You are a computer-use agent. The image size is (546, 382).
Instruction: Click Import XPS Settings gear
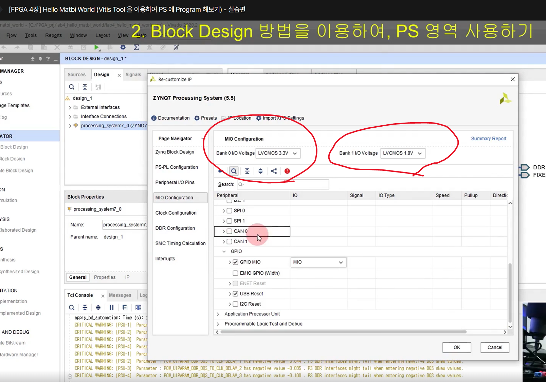(258, 118)
